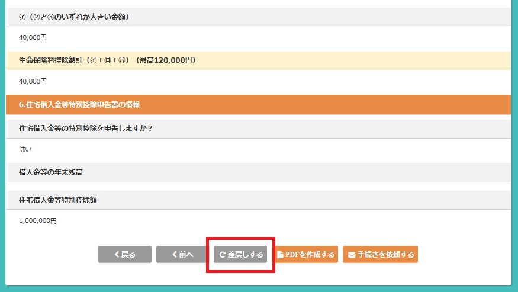Click the 住宅借入金等特別控除額 label
Screen dimensions: 518x292
click(x=58, y=200)
